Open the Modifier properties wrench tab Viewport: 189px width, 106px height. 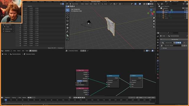click(x=158, y=61)
